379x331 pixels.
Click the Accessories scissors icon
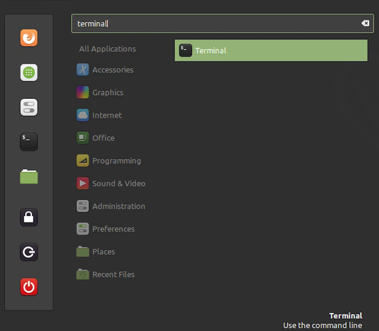(x=83, y=70)
